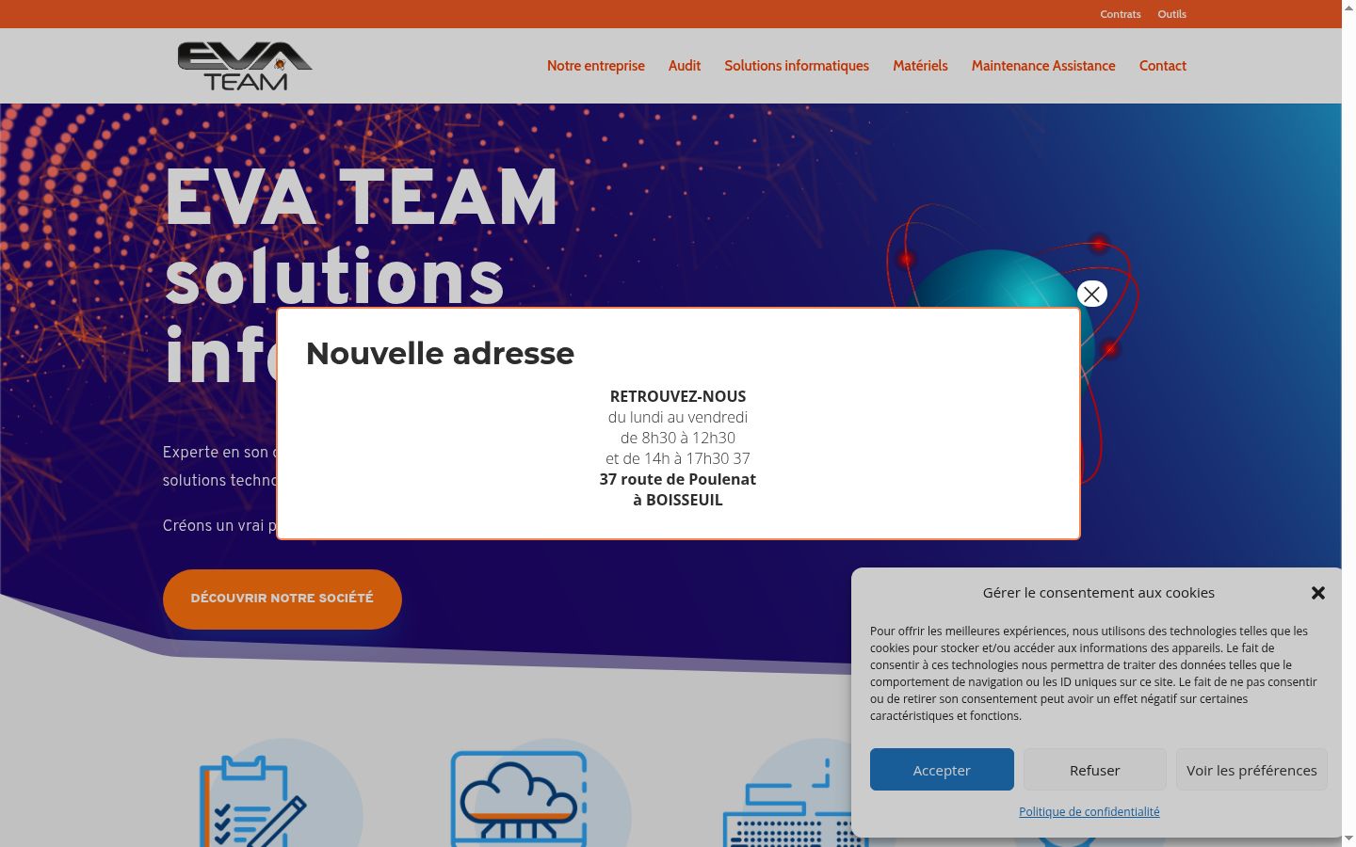Open the Contrats link

click(1121, 14)
